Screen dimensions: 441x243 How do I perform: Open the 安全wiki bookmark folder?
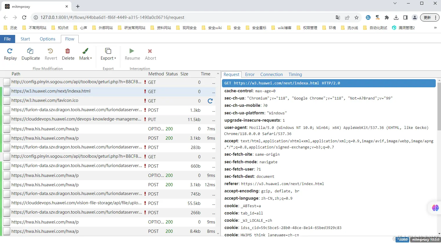coord(212,28)
